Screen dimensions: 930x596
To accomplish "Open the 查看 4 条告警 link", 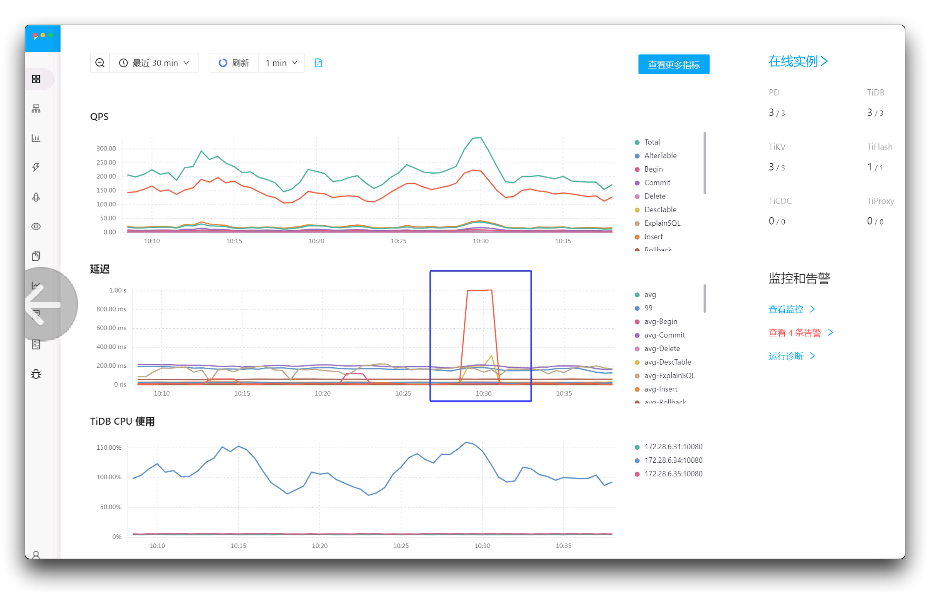I will pos(795,332).
